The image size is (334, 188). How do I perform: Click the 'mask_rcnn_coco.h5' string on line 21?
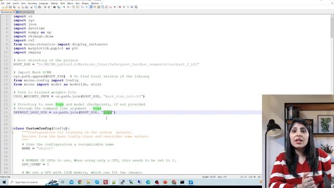[123, 96]
